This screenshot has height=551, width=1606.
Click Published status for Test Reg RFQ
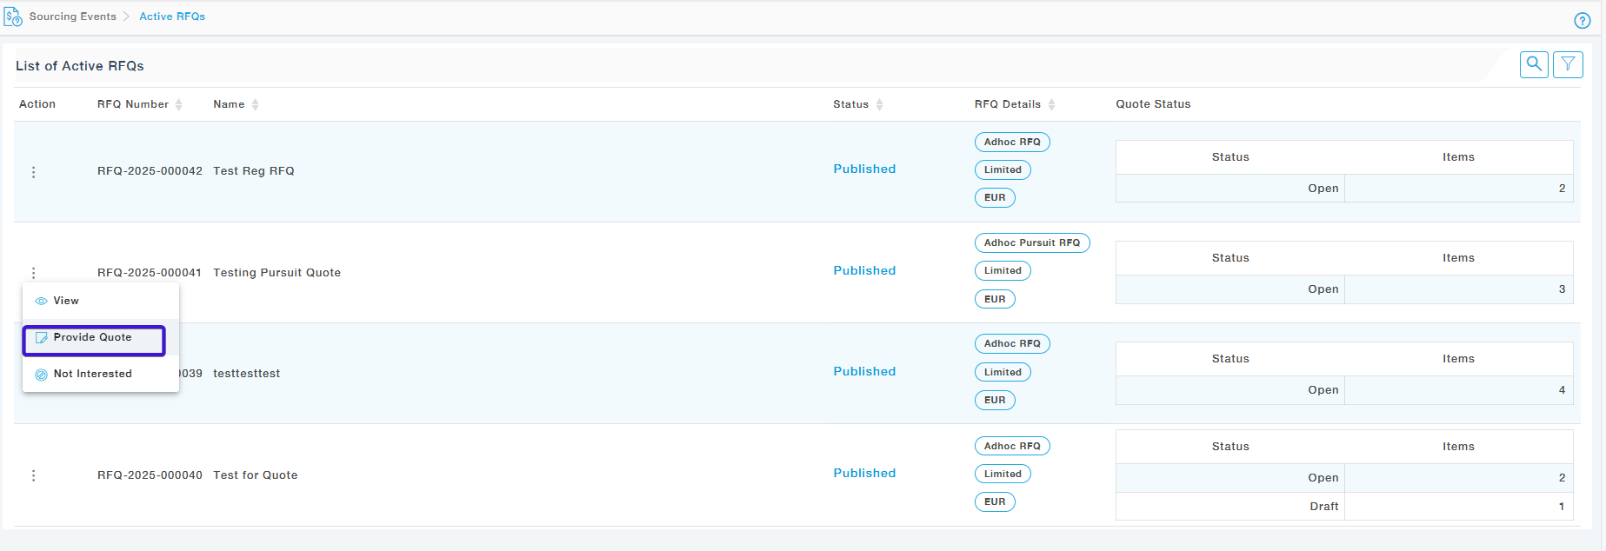pos(864,169)
